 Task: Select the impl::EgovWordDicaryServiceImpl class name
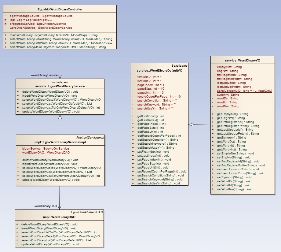pyautogui.click(x=60, y=142)
